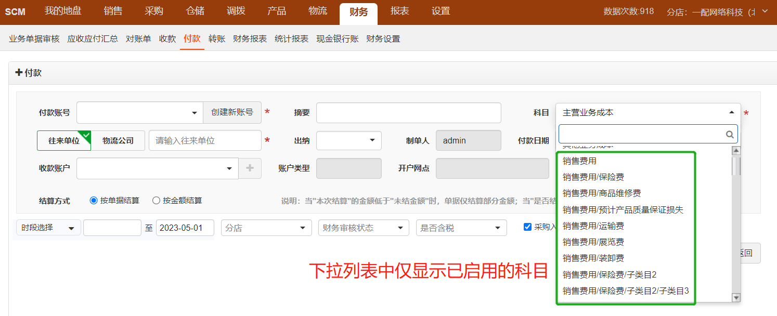The height and width of the screenshot is (316, 777).
Task: Toggle the 采购入 checkbox
Action: [527, 227]
